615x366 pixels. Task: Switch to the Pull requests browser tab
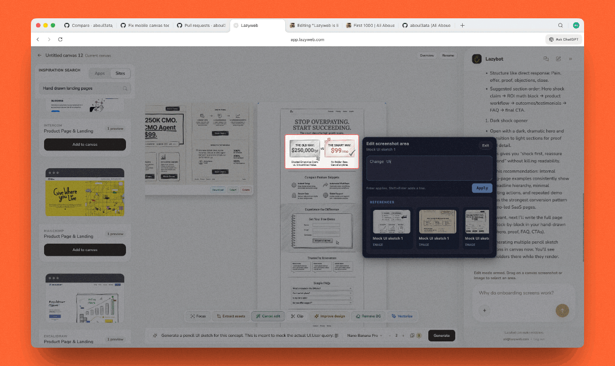(x=201, y=26)
